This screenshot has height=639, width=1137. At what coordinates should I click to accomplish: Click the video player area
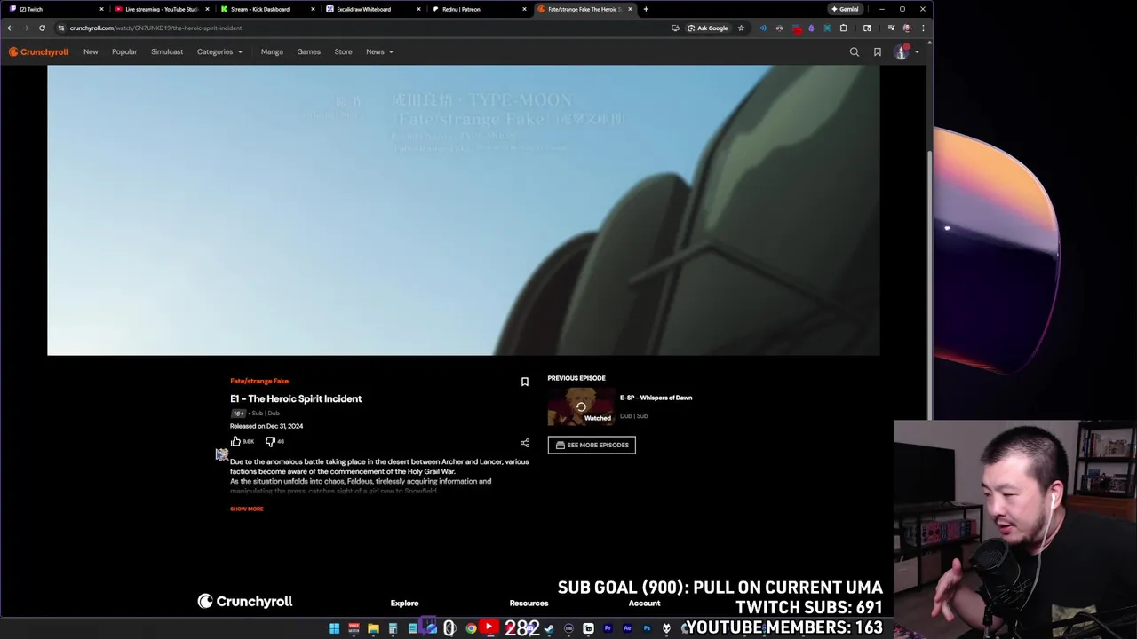(x=463, y=209)
